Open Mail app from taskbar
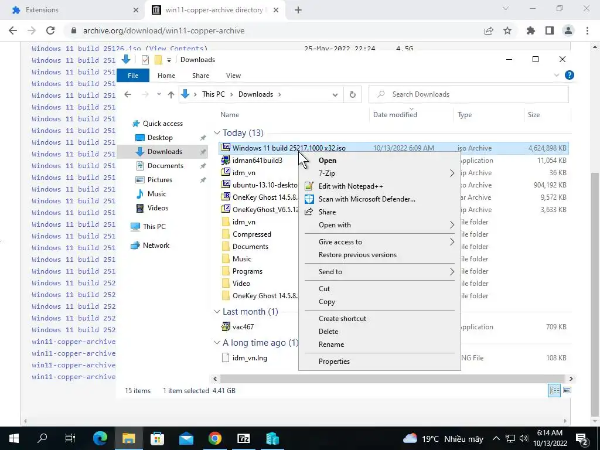Screen dimensions: 600x450 (x=186, y=438)
